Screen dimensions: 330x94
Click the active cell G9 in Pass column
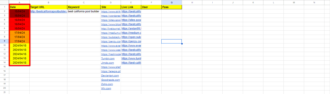tap(172, 41)
